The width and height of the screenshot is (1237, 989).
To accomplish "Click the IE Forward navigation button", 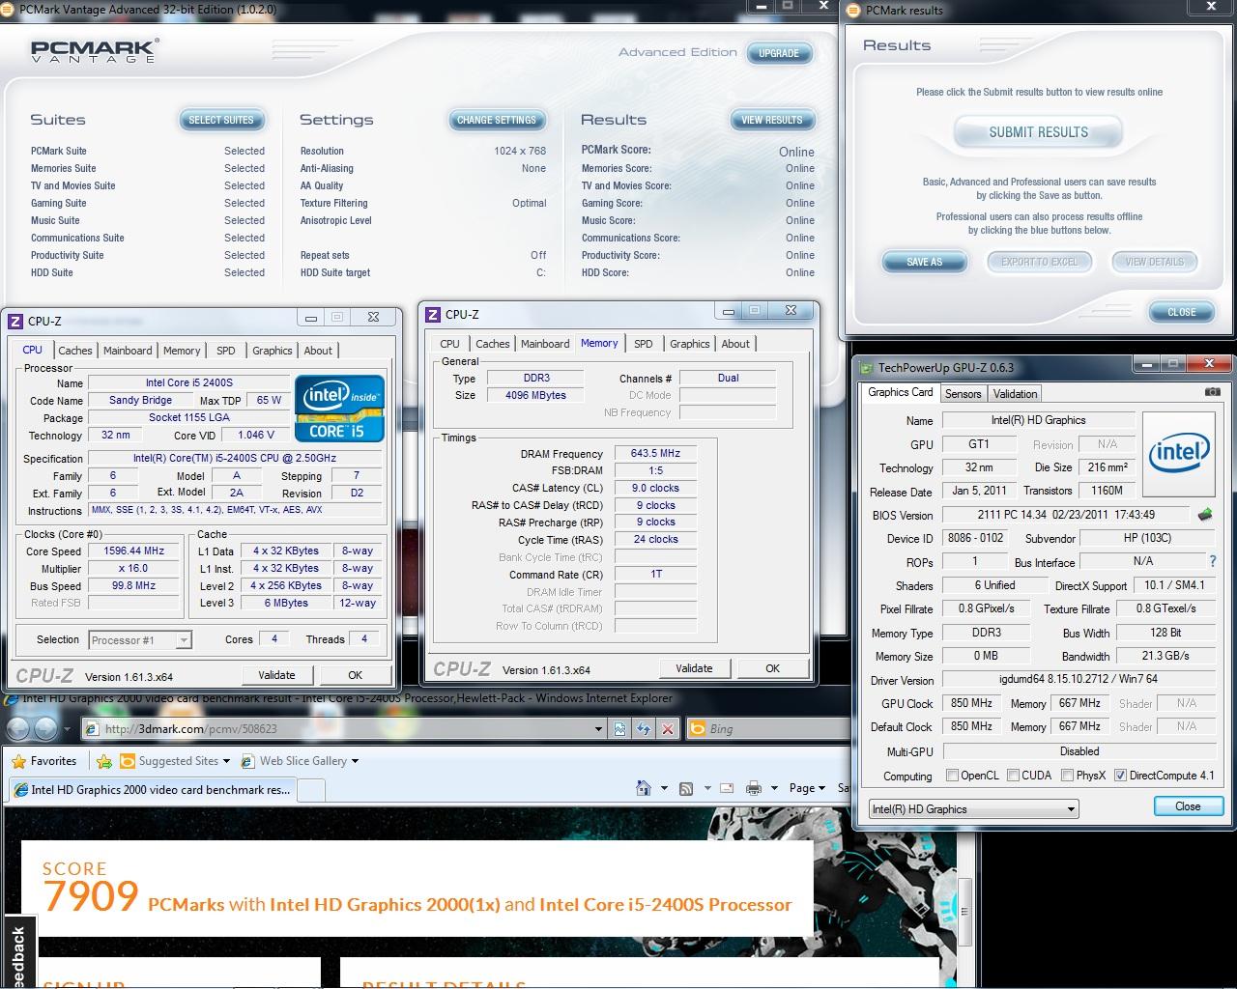I will pos(45,729).
